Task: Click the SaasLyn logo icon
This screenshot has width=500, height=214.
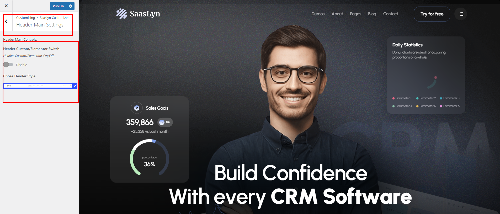Action: (x=121, y=14)
